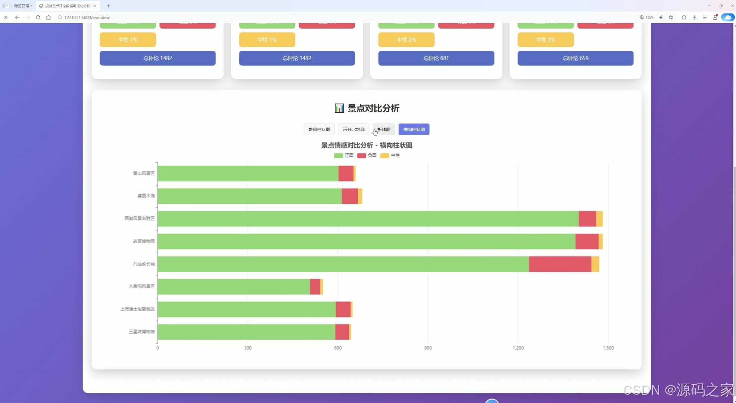736x403 pixels.
Task: Click the blue cloud assistant icon
Action: [x=727, y=17]
